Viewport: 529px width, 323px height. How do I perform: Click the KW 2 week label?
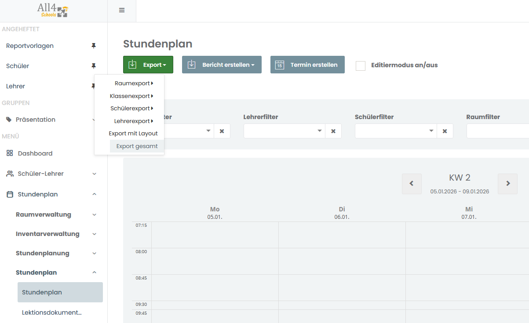pyautogui.click(x=460, y=178)
